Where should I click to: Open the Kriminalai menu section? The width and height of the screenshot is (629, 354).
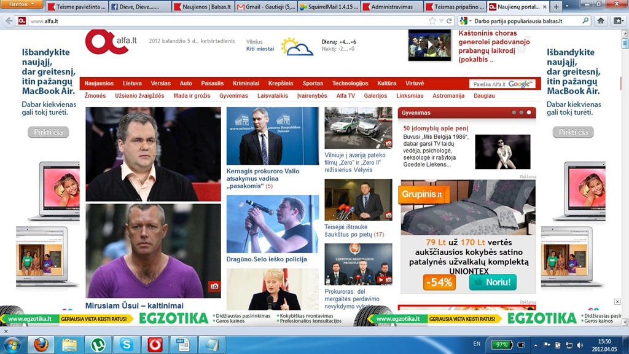246,84
